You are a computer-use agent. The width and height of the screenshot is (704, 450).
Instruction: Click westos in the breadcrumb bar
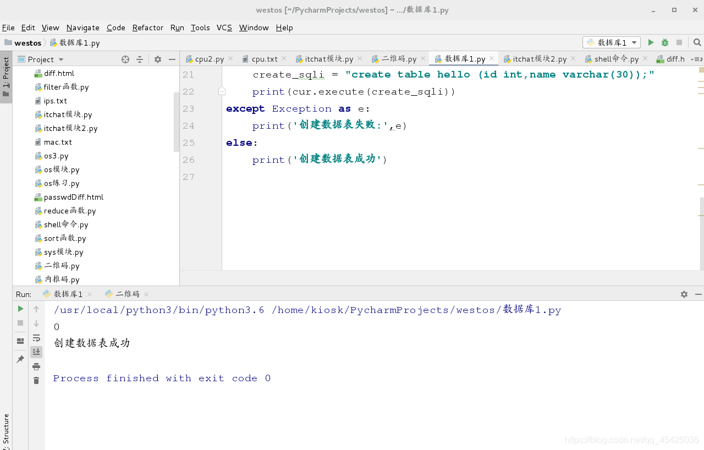(x=28, y=42)
